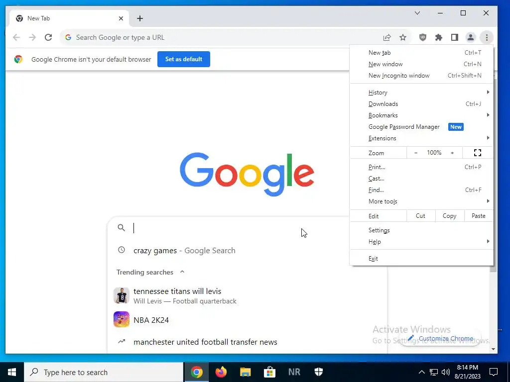Select the NBA 2K24 game thumbnail
510x382 pixels.
coord(122,320)
